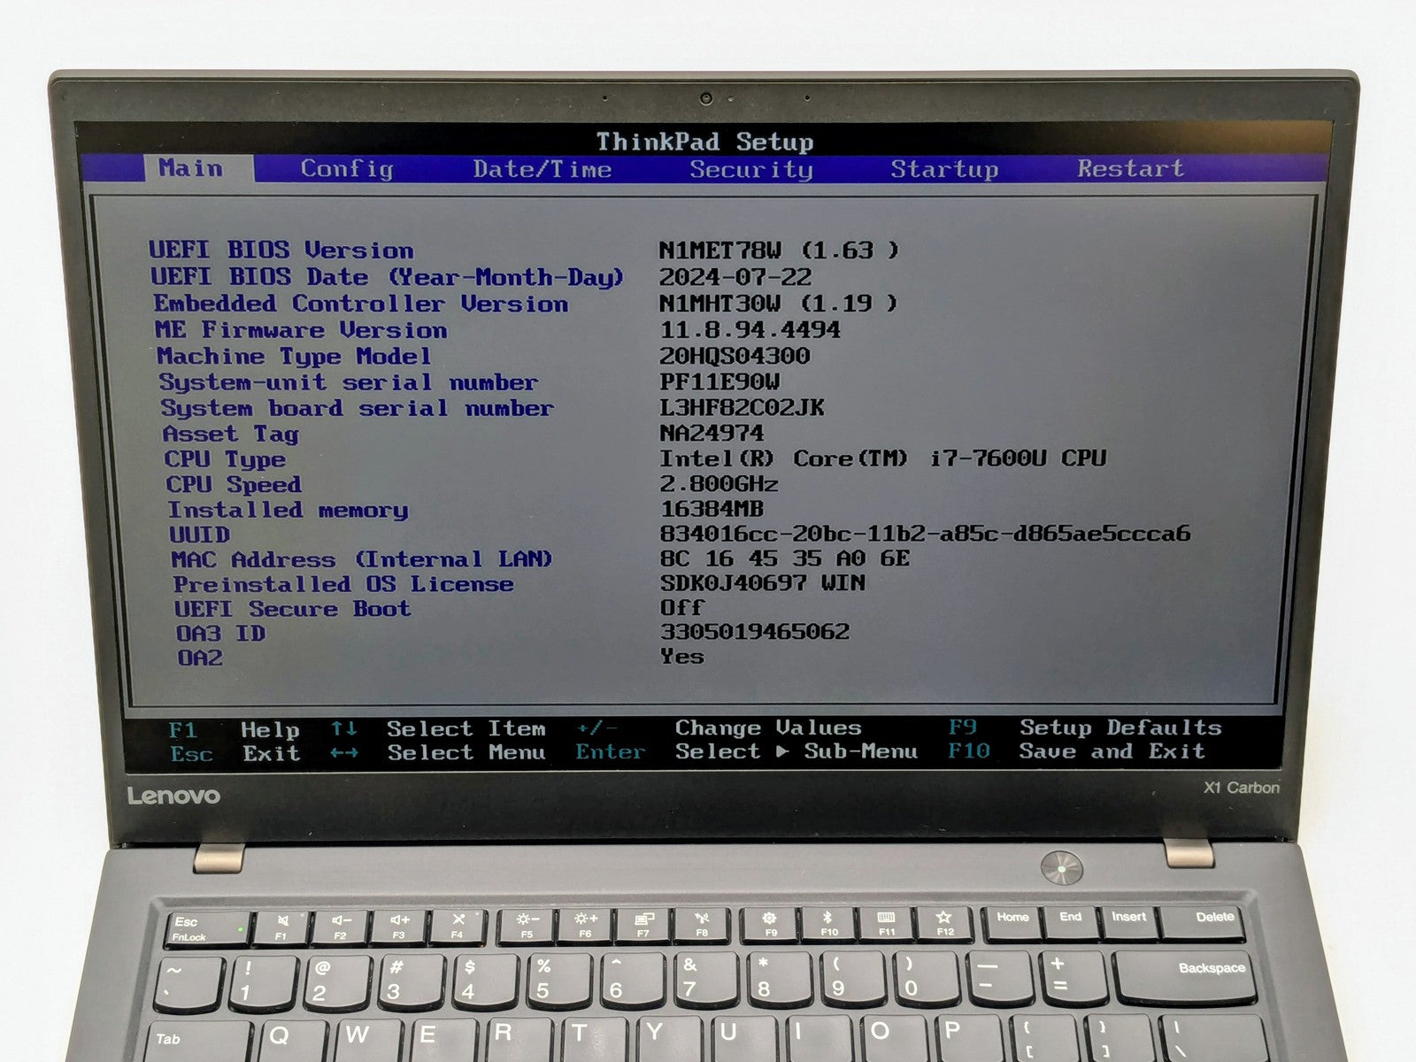Select the CPU Type label

tap(225, 459)
